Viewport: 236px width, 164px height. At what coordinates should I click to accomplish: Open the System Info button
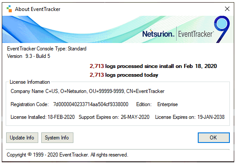click(57, 138)
